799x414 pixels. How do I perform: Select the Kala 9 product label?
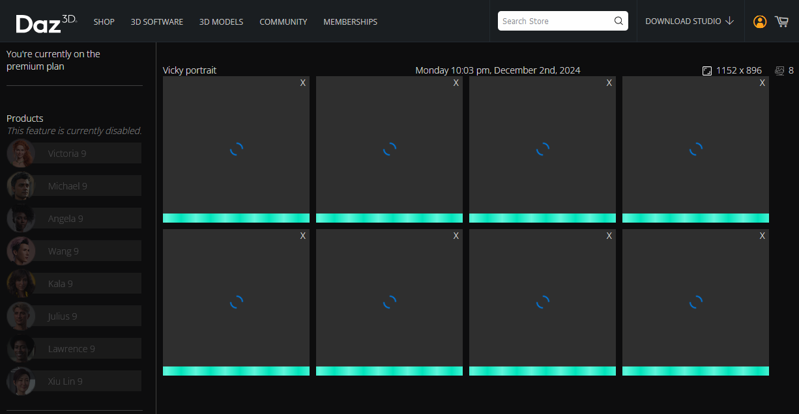coord(60,284)
